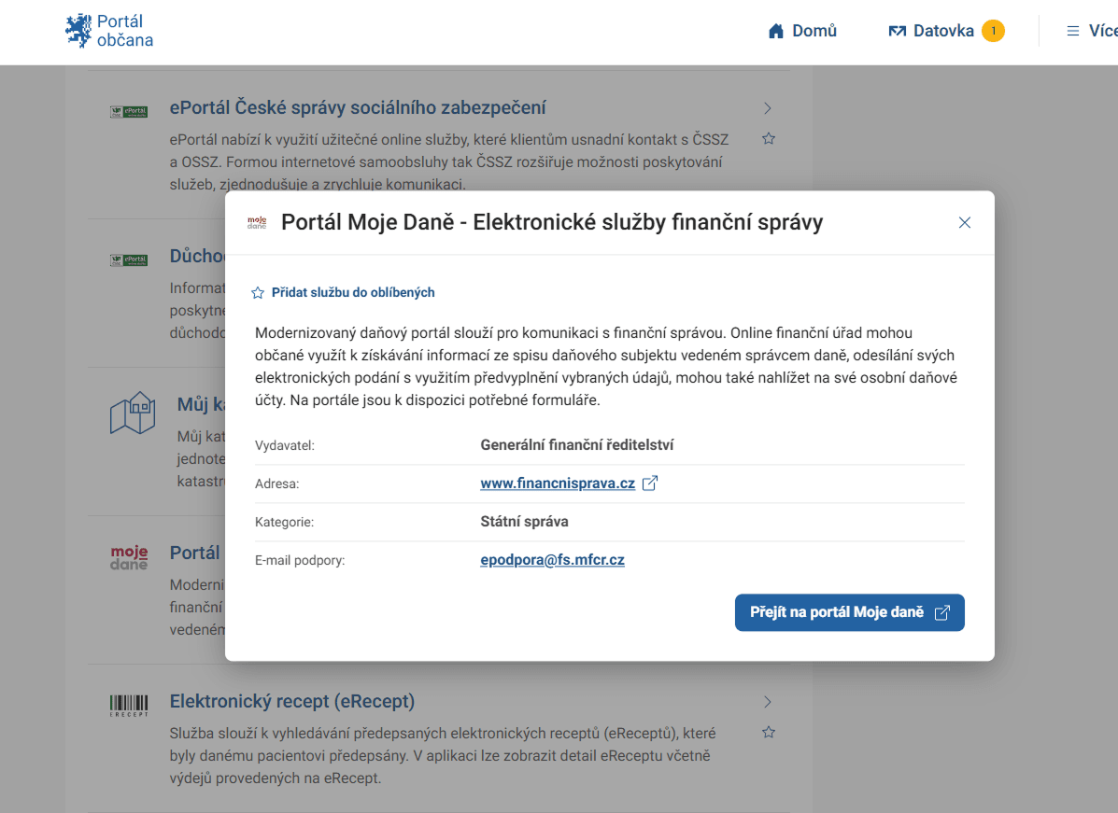Viewport: 1118px width, 813px height.
Task: Email epodpora@fs.mfcr.cz support address
Action: click(x=552, y=560)
